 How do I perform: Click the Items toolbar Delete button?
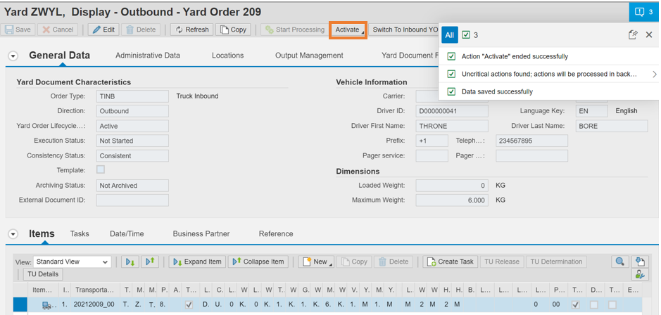pos(394,262)
